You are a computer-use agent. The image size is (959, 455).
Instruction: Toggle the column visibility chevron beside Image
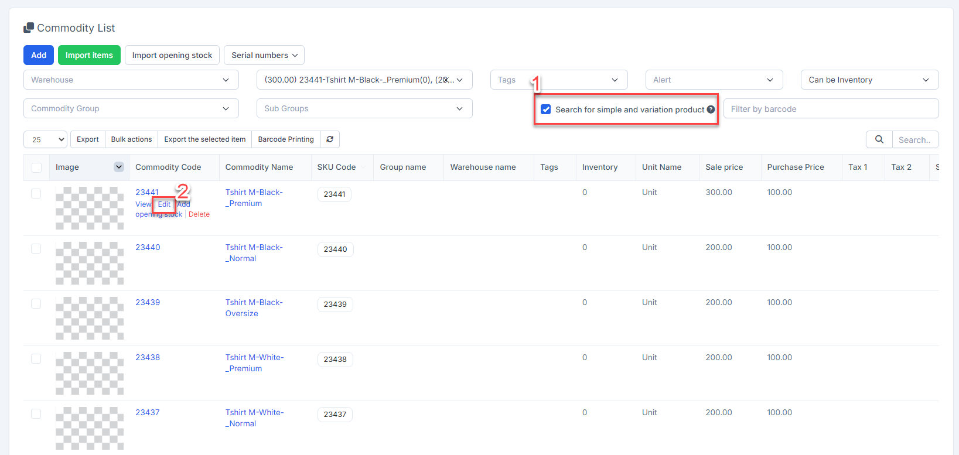tap(119, 167)
